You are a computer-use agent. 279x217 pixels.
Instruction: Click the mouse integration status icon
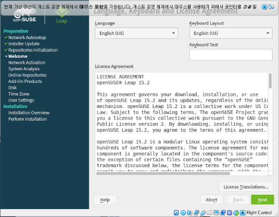pos(236,212)
